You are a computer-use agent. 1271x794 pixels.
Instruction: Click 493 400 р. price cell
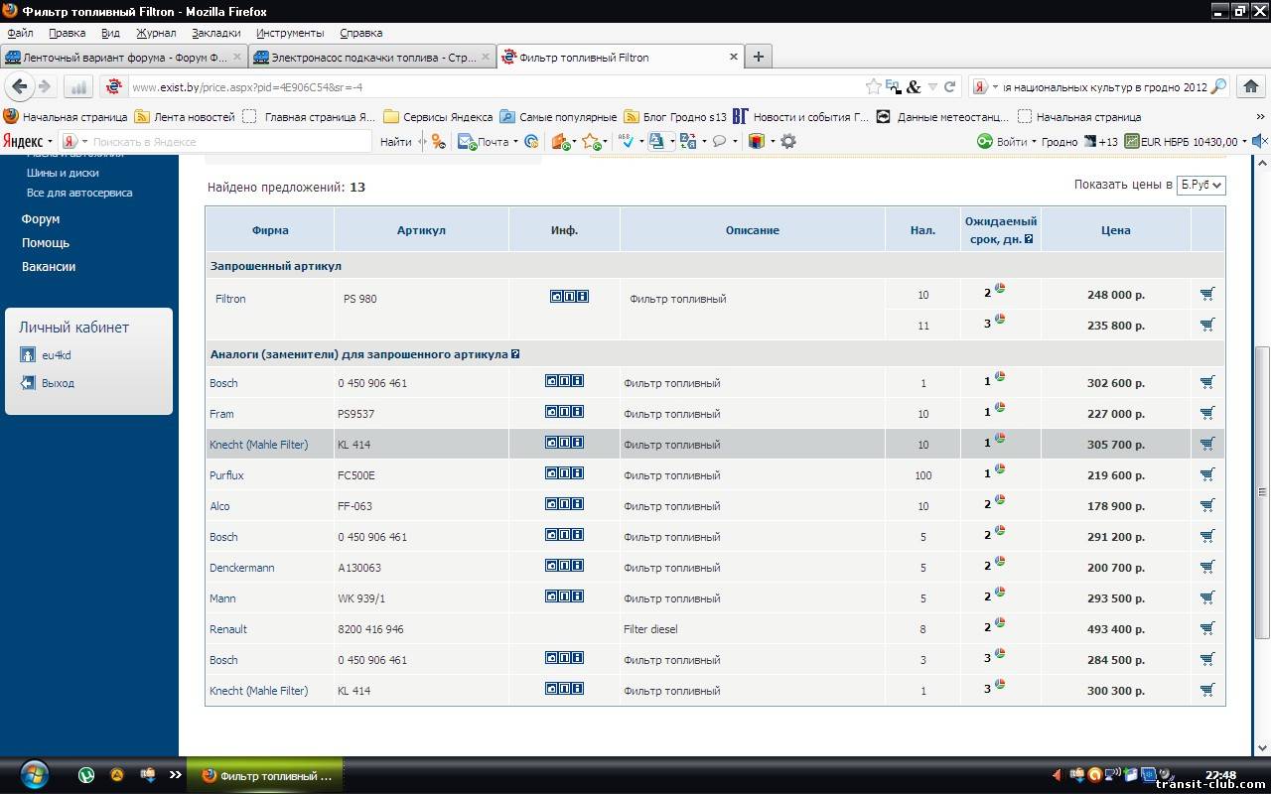[x=1116, y=629]
